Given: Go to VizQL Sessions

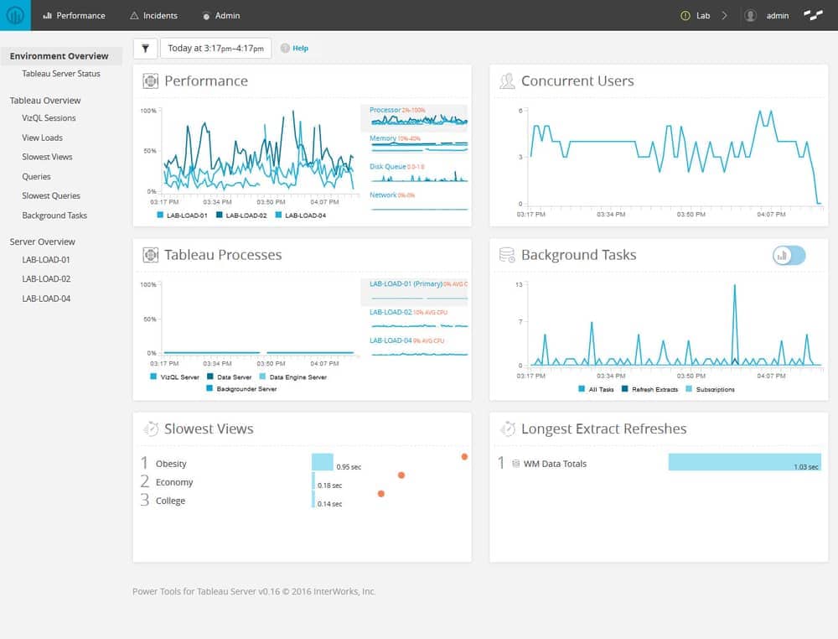Looking at the screenshot, I should [x=49, y=118].
